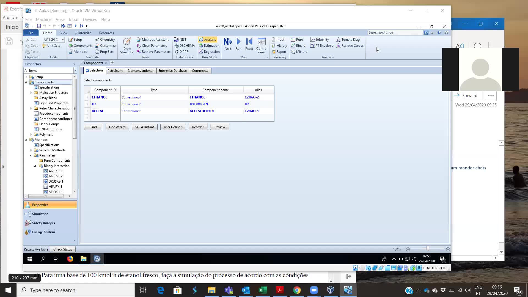The image size is (528, 297).
Task: Click the Reorder button
Action: [198, 127]
